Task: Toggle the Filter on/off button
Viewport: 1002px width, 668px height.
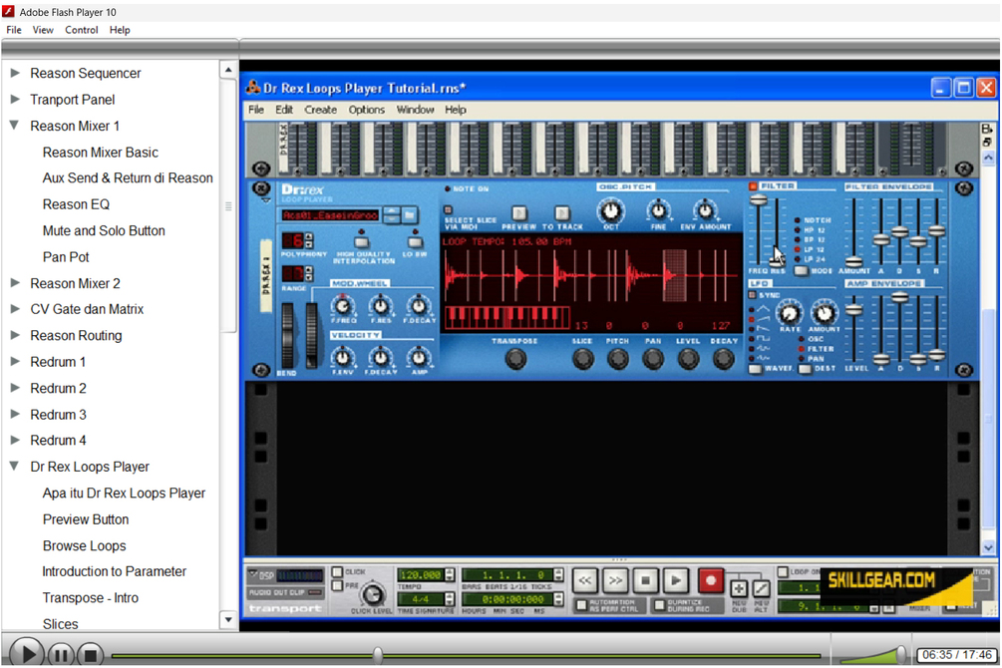Action: [x=753, y=186]
